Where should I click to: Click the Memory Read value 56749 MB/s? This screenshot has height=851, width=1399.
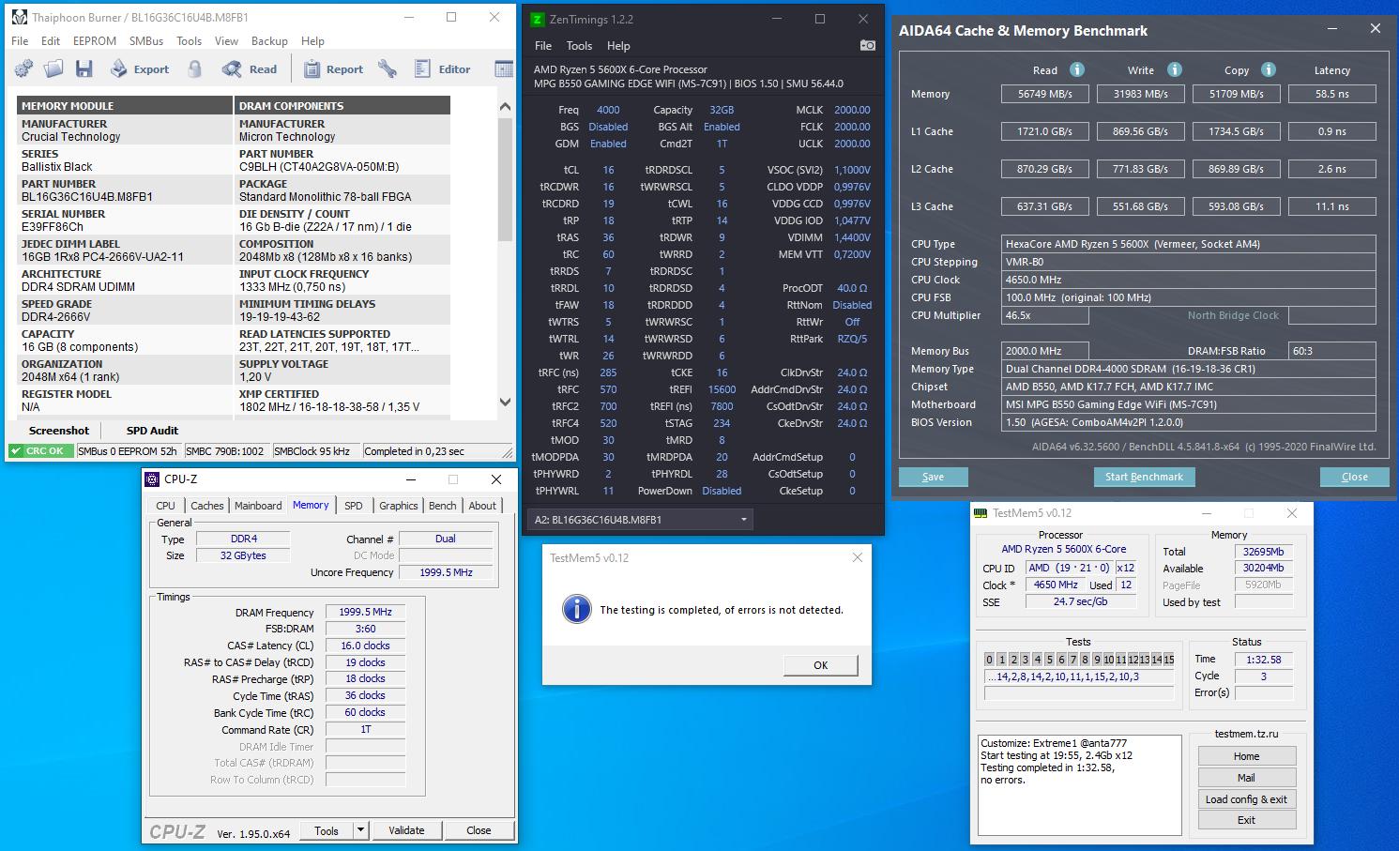pyautogui.click(x=1045, y=94)
